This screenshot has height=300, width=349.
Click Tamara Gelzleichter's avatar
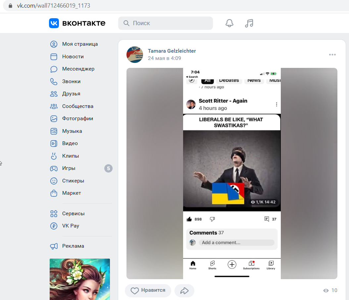[x=135, y=55]
